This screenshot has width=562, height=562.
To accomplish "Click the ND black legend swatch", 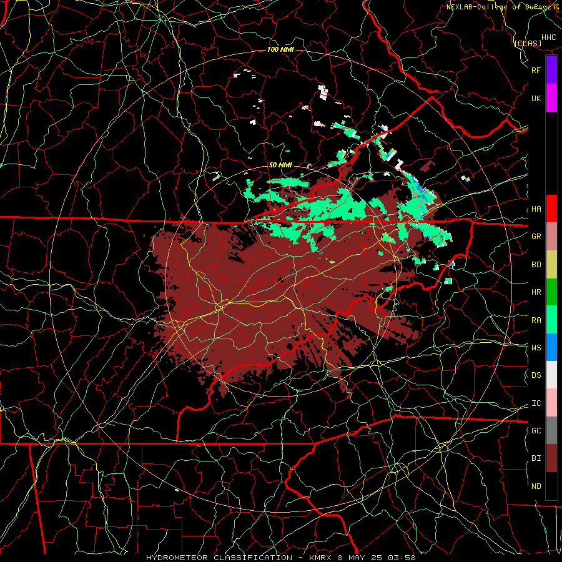I will tap(551, 486).
